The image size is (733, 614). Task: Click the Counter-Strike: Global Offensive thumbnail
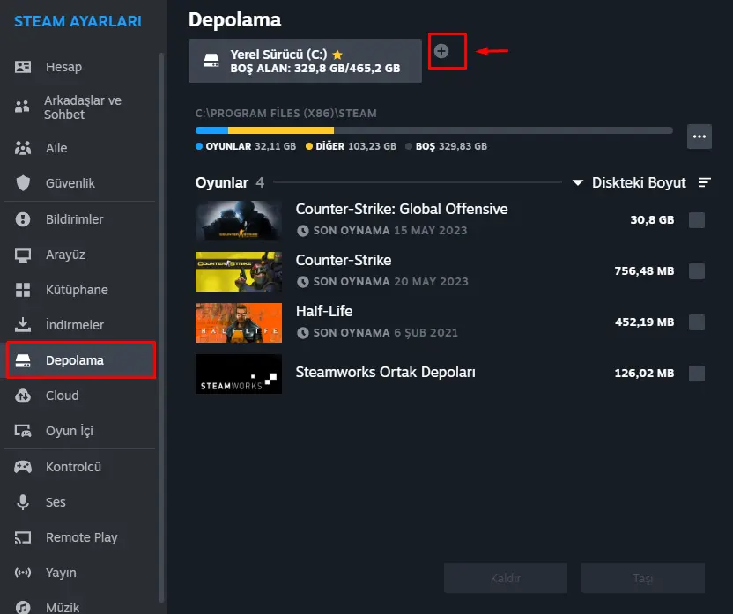239,220
